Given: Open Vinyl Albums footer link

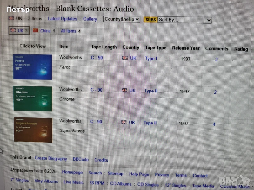Looking at the screenshot, I should click(46, 181).
